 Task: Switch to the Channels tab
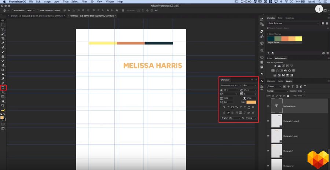pos(271,81)
